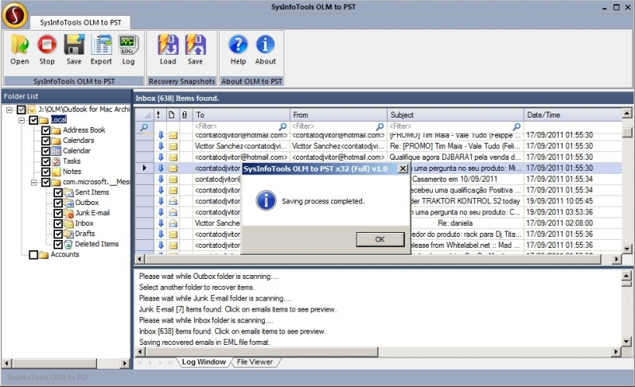Click folder list scroll right arrow
The width and height of the screenshot is (635, 387).
(x=125, y=363)
